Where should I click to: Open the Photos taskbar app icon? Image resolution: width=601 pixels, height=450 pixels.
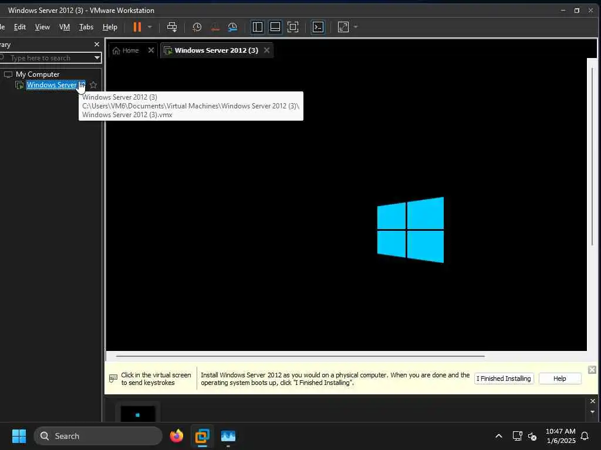(228, 436)
